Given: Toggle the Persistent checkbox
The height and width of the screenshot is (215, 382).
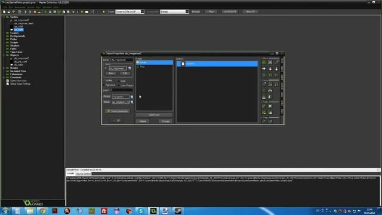Looking at the screenshot, I should pyautogui.click(x=104, y=85).
